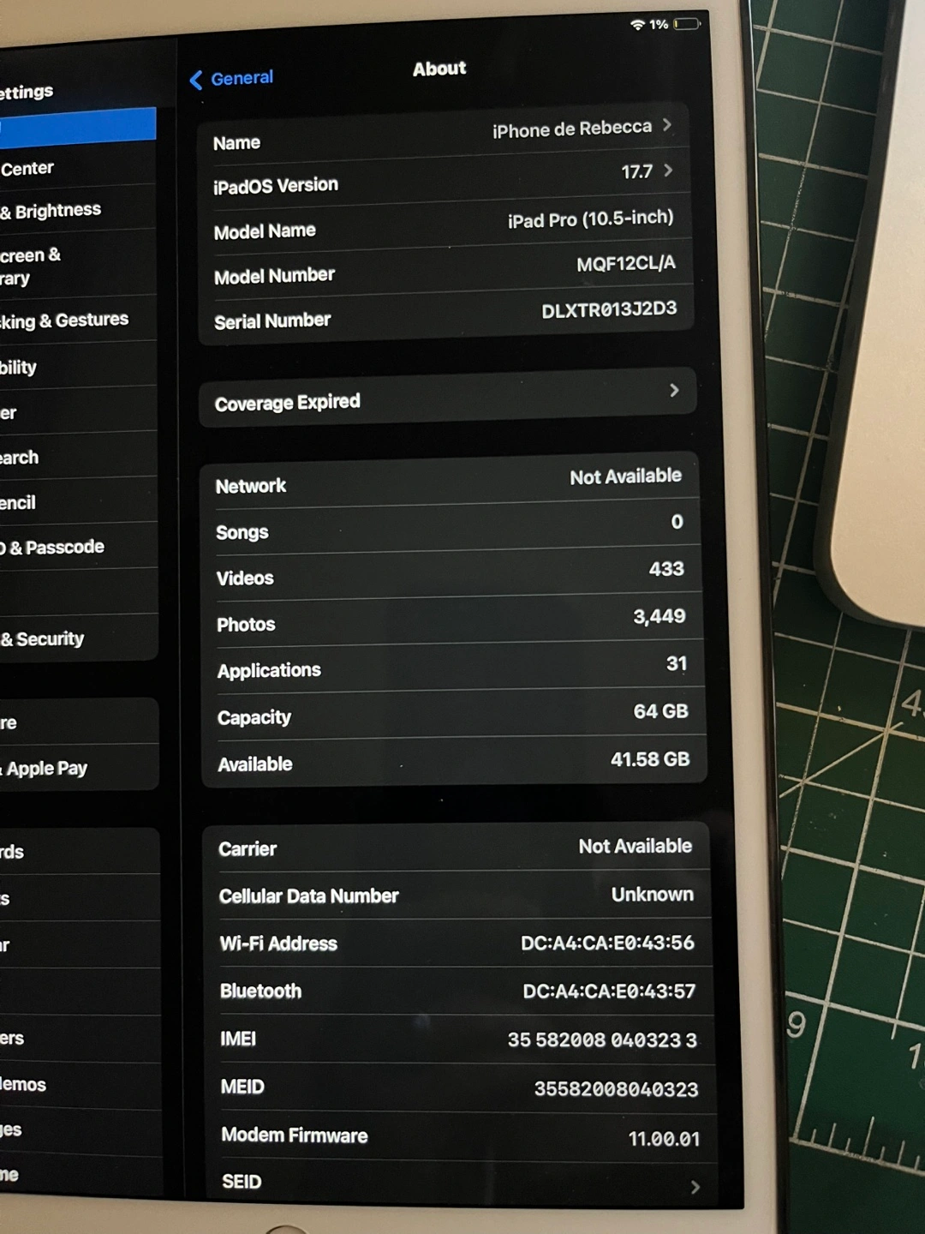Tap the back chevron next to General

(196, 81)
